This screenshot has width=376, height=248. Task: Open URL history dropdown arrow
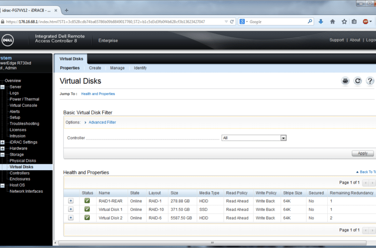coord(226,22)
